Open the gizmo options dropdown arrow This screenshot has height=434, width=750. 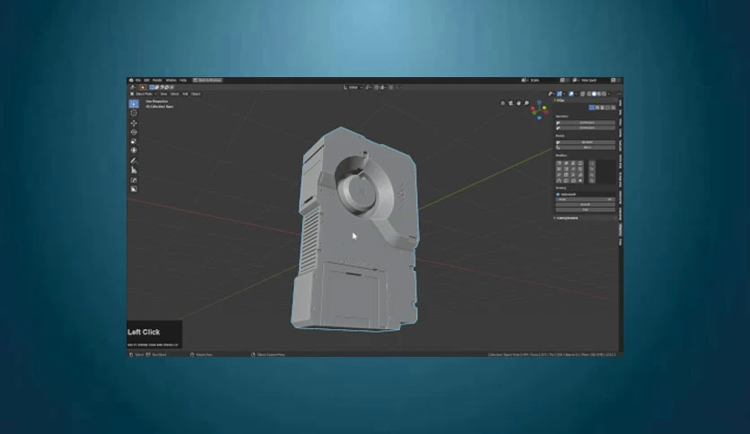pos(564,93)
